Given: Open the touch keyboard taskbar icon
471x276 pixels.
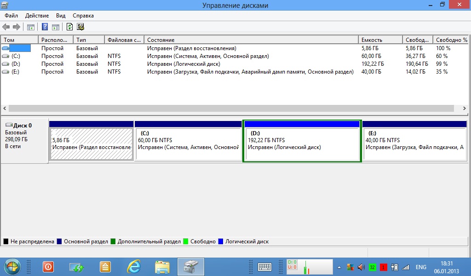Looking at the screenshot, I should 264,267.
